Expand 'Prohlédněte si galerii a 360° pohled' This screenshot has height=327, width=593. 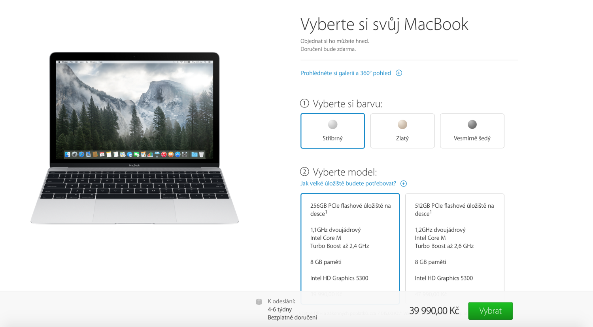346,73
